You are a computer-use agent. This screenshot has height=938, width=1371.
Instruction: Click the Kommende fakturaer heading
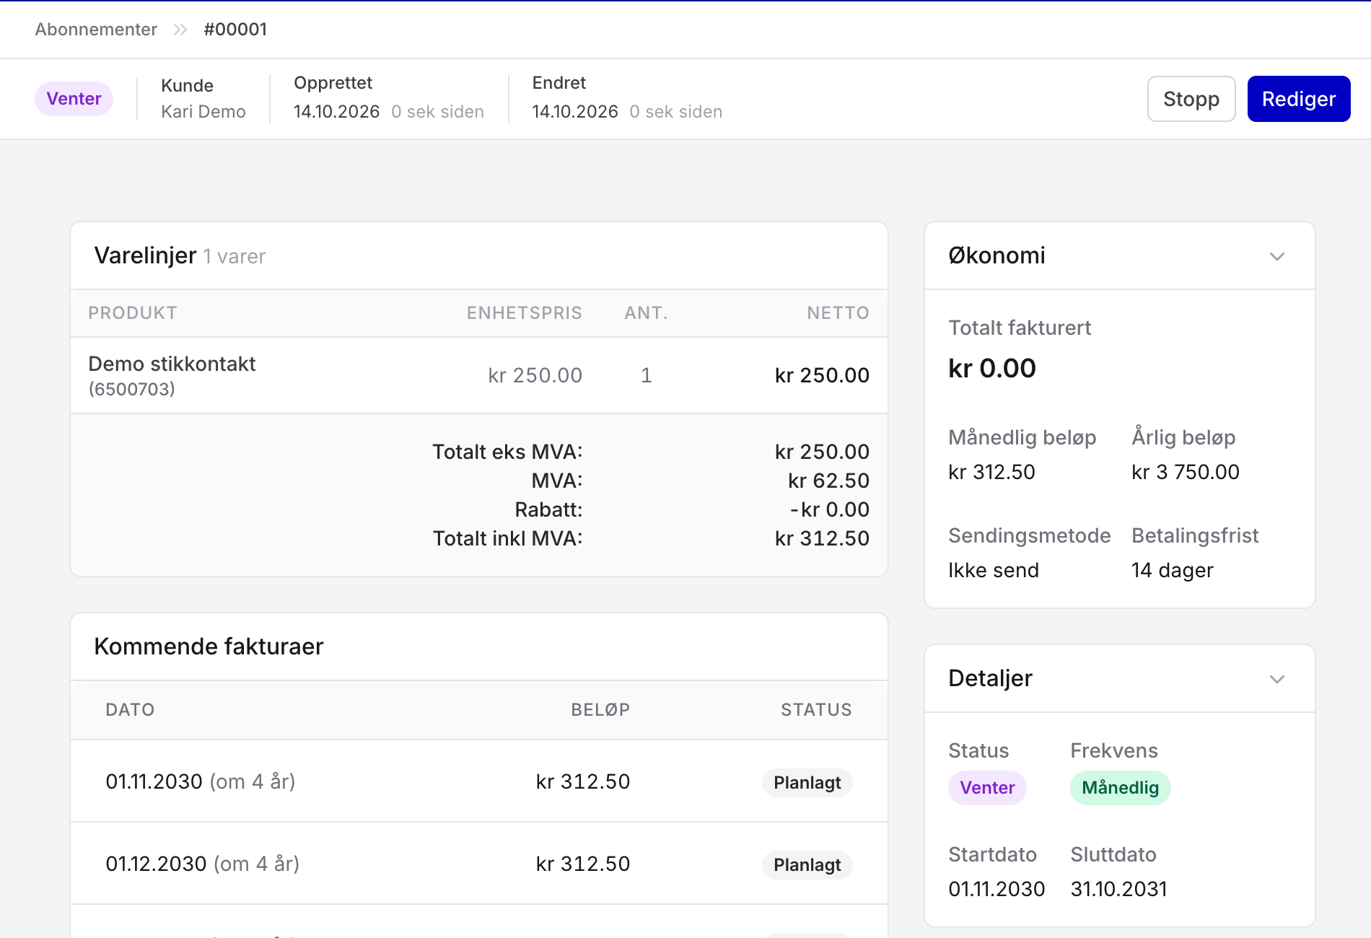pos(209,646)
